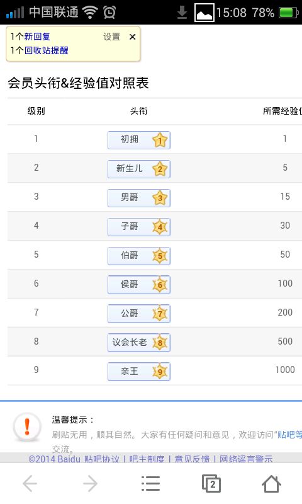Open the 网络谣言警示 footer link
The height and width of the screenshot is (504, 302).
click(246, 459)
